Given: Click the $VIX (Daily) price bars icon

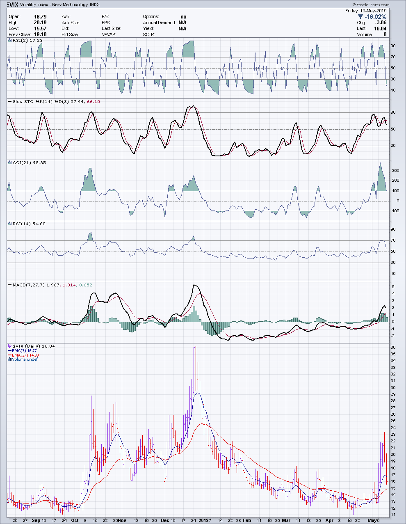Looking at the screenshot, I should [x=9, y=346].
